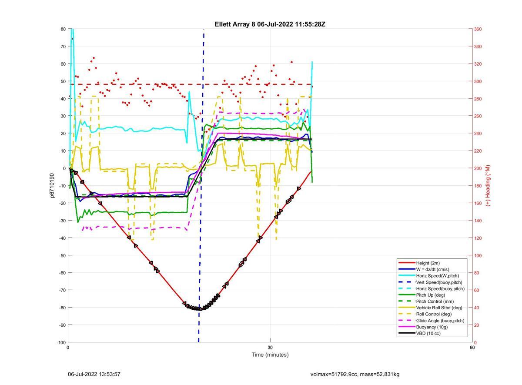
Task: Select legend entry 'W = dz/dt (cm/s)'
Action: pos(432,269)
